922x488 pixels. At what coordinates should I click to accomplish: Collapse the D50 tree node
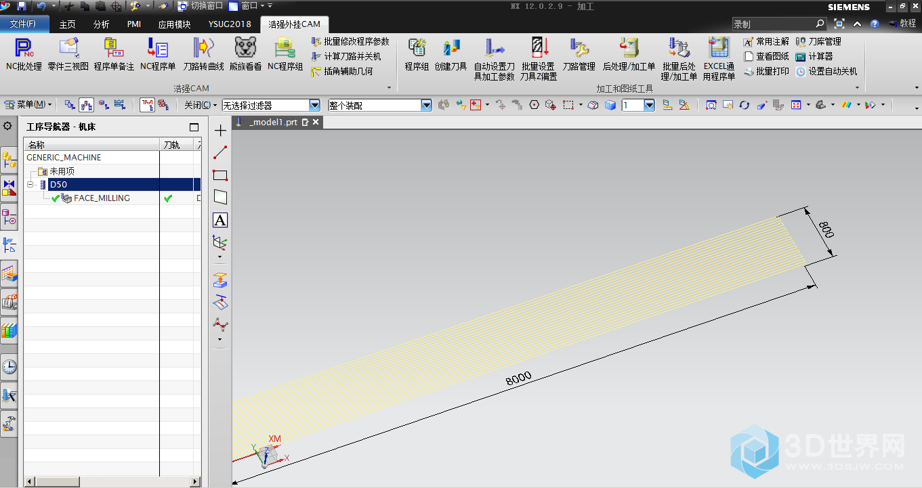click(x=30, y=184)
